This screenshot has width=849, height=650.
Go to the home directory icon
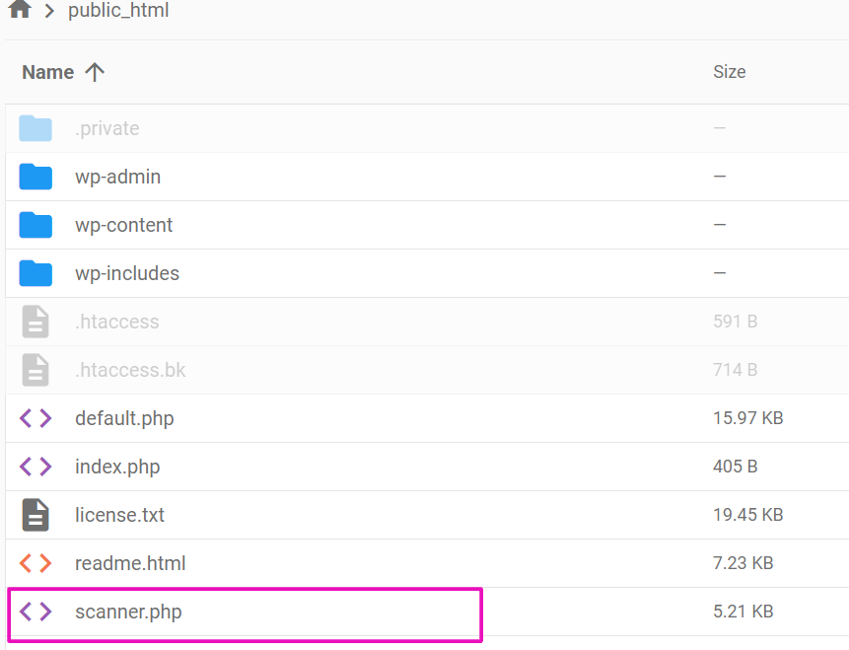click(x=20, y=9)
